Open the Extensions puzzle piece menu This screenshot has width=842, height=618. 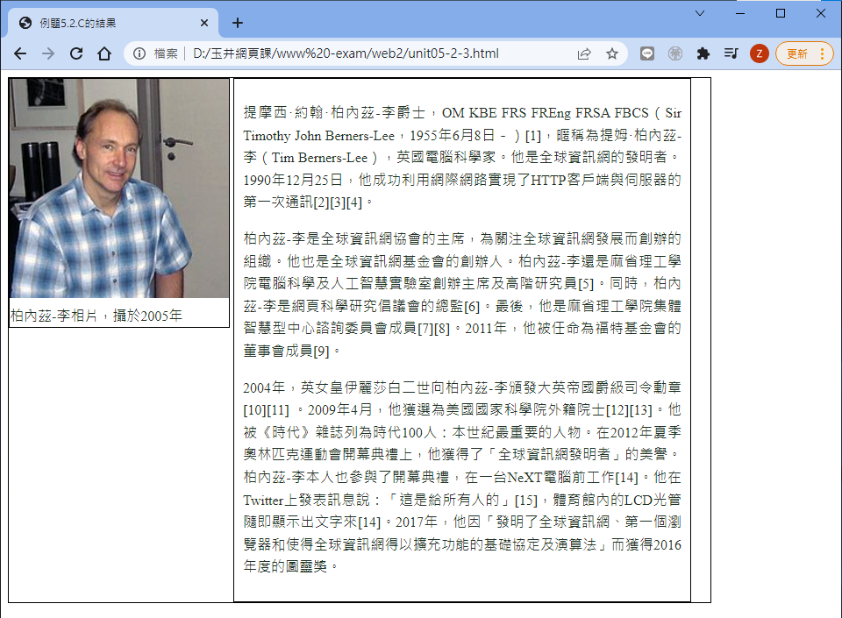coord(703,53)
